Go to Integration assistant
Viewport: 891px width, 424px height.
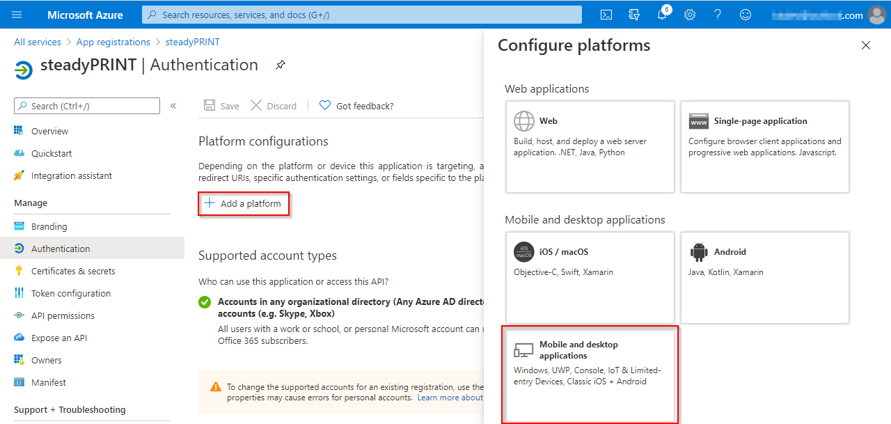coord(72,175)
